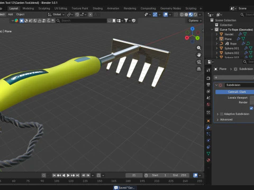Switch to UV Editing workspace tab

(x=61, y=8)
